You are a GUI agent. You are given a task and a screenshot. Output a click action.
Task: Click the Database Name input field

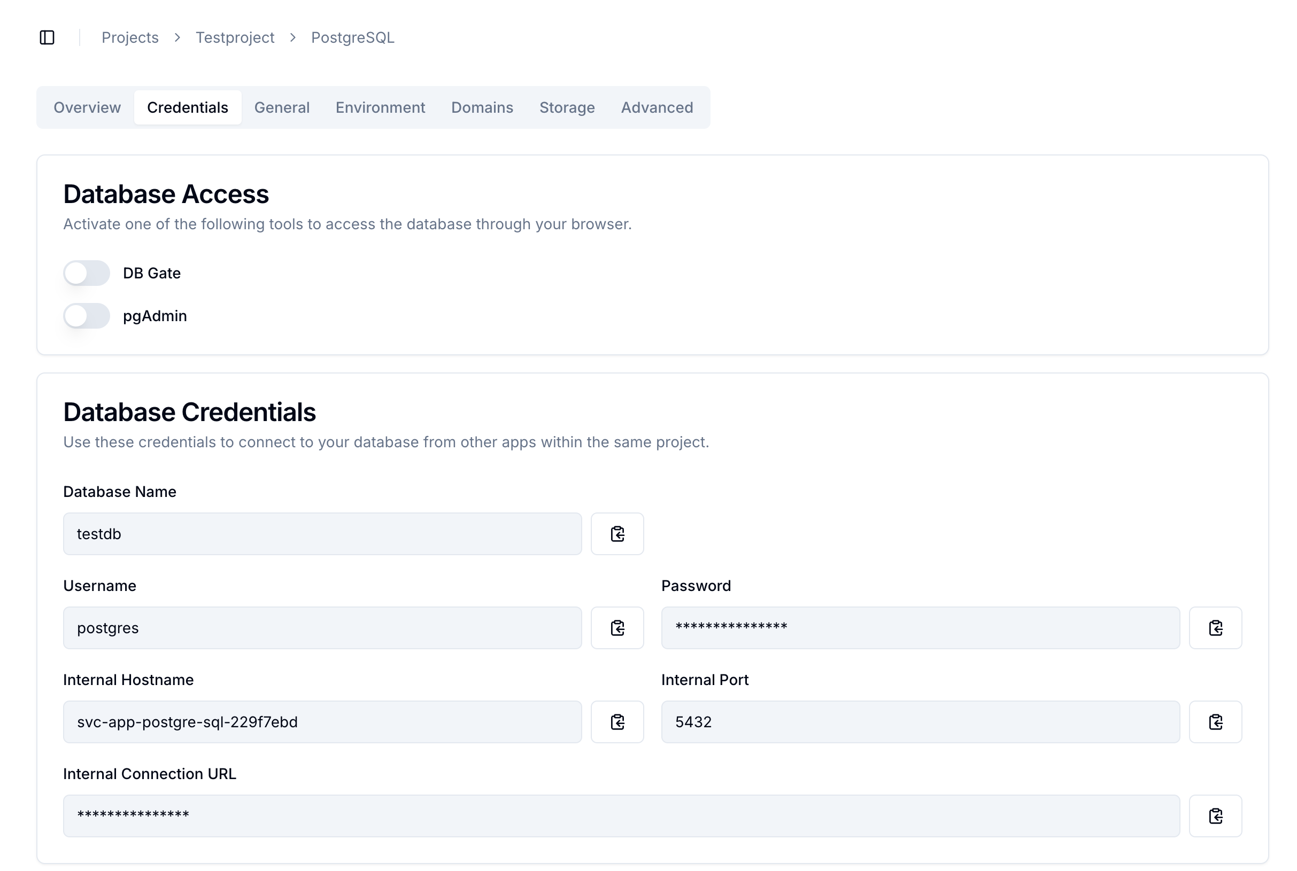pyautogui.click(x=322, y=534)
